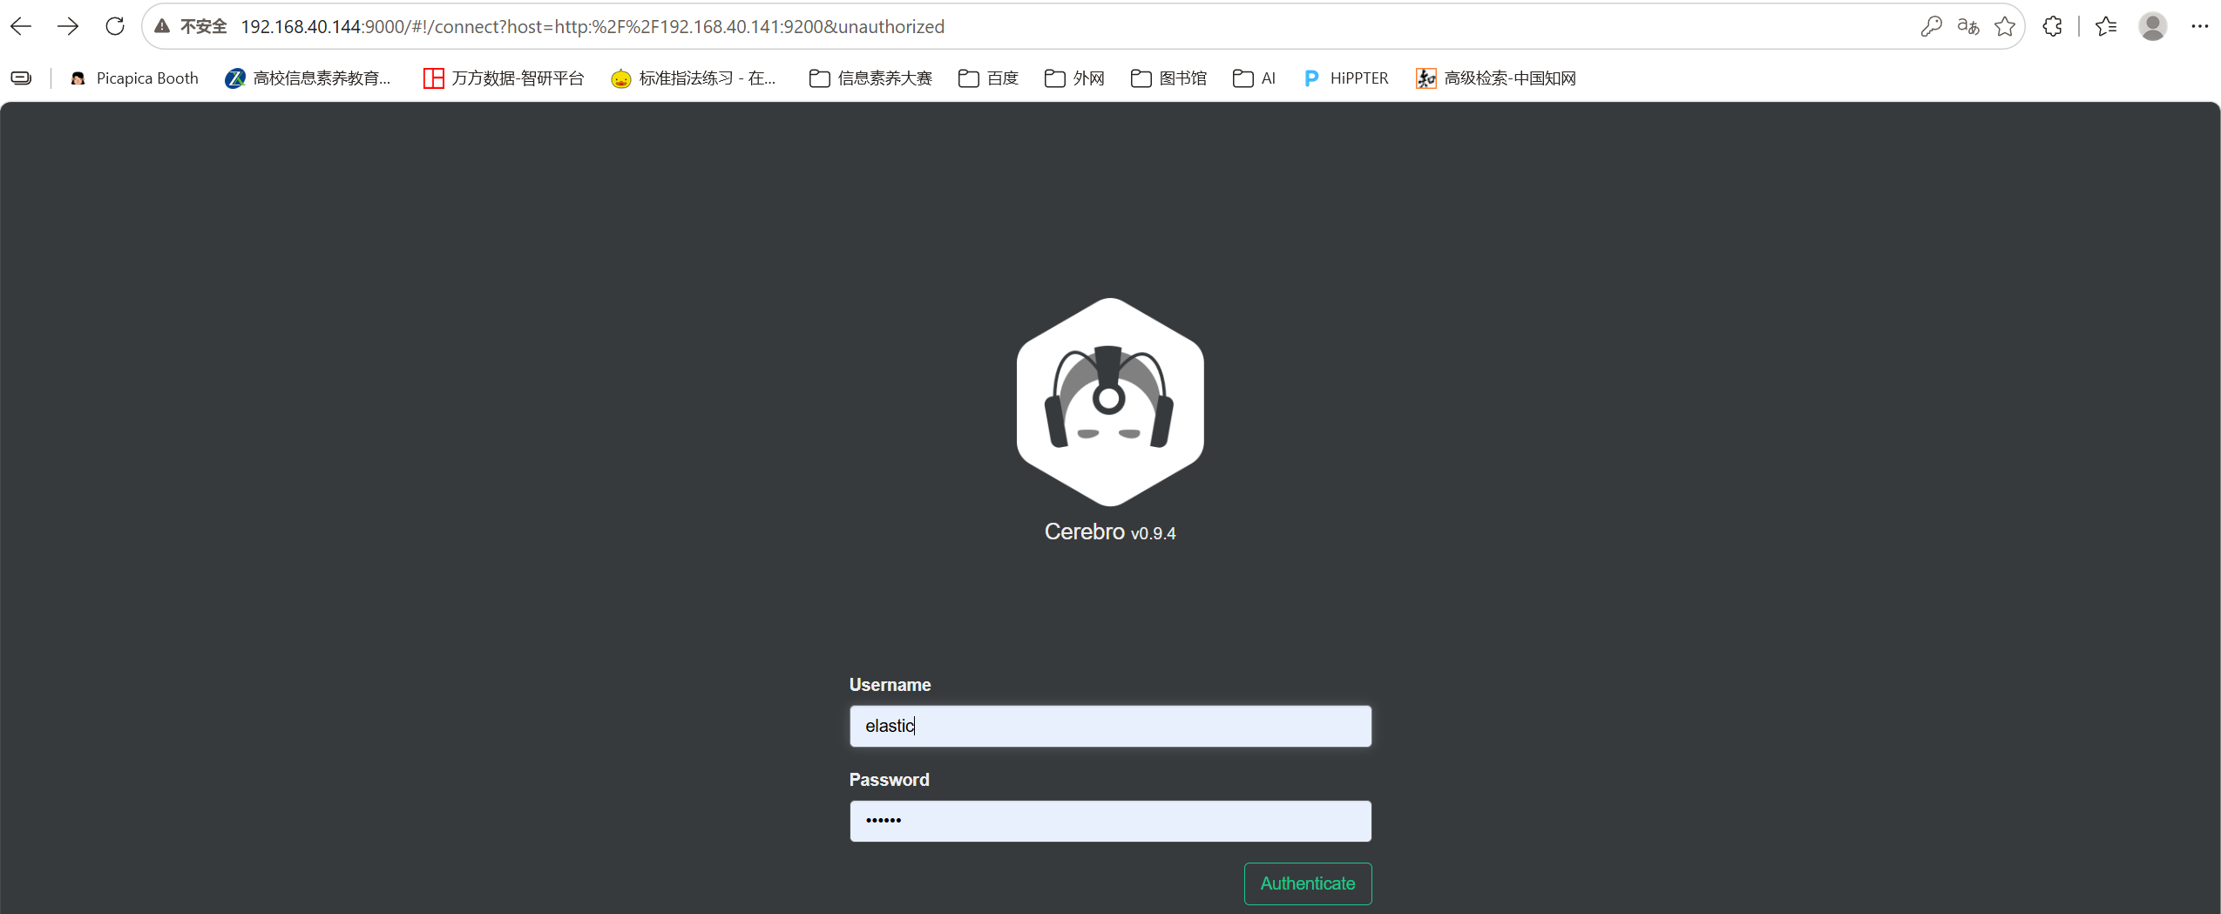Focus the Username input field
Viewport: 2221px width, 914px height.
1110,726
